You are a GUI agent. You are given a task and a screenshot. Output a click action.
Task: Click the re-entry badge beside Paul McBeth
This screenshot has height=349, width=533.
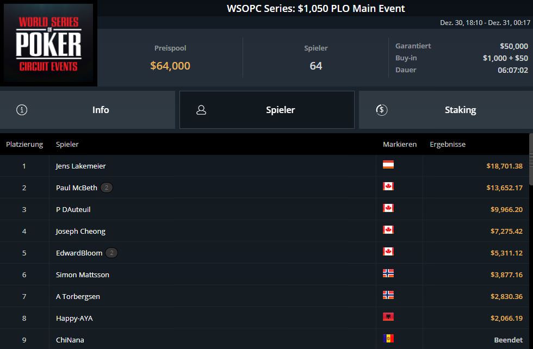click(x=107, y=188)
